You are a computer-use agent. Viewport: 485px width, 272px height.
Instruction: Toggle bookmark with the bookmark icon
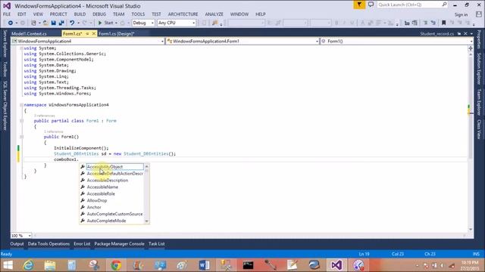(x=444, y=23)
